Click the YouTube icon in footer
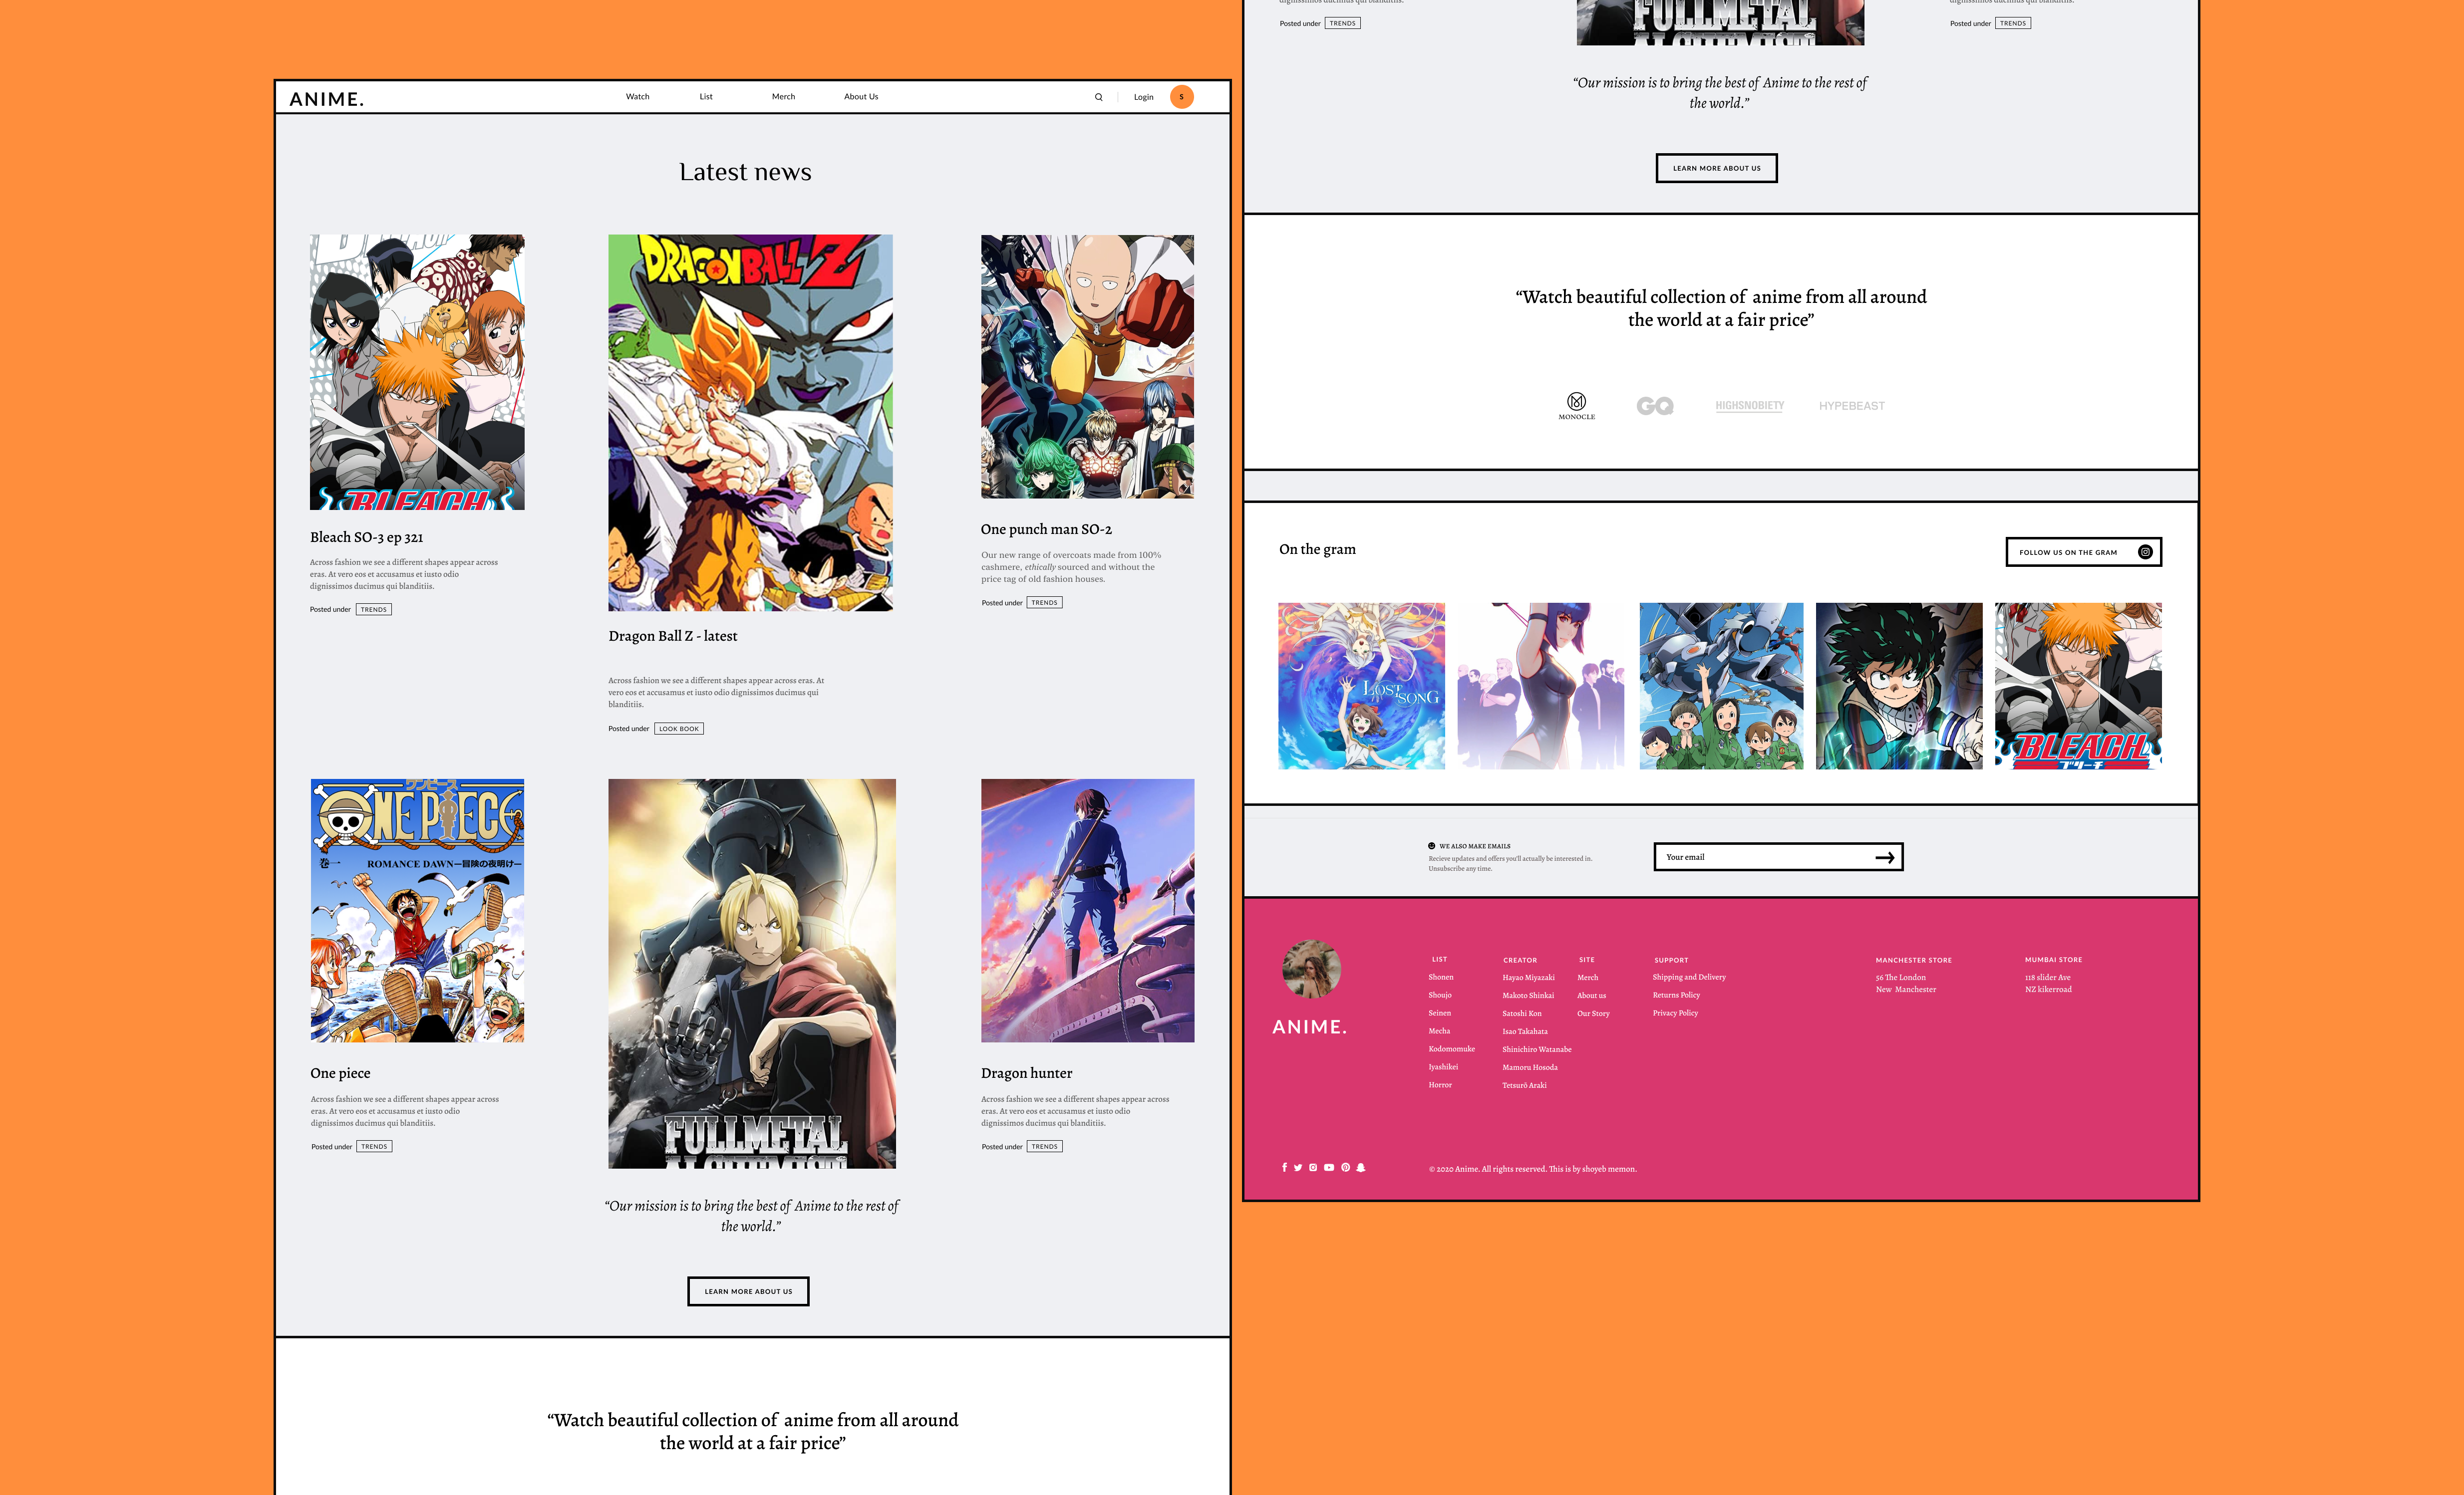This screenshot has height=1495, width=2464. pos(1329,1167)
